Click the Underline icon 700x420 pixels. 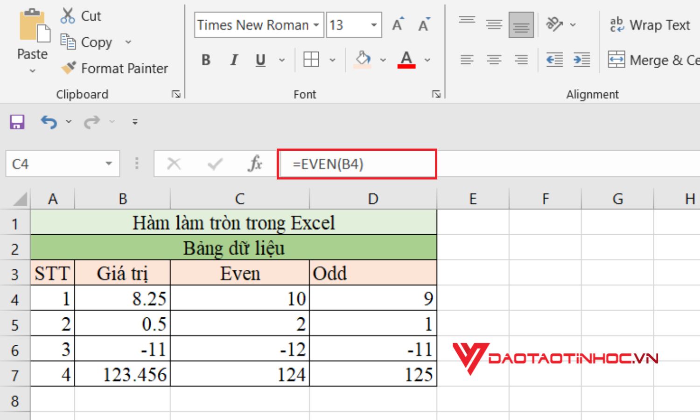tap(260, 60)
